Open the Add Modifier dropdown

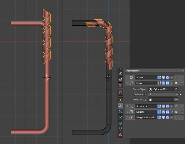pos(154,71)
